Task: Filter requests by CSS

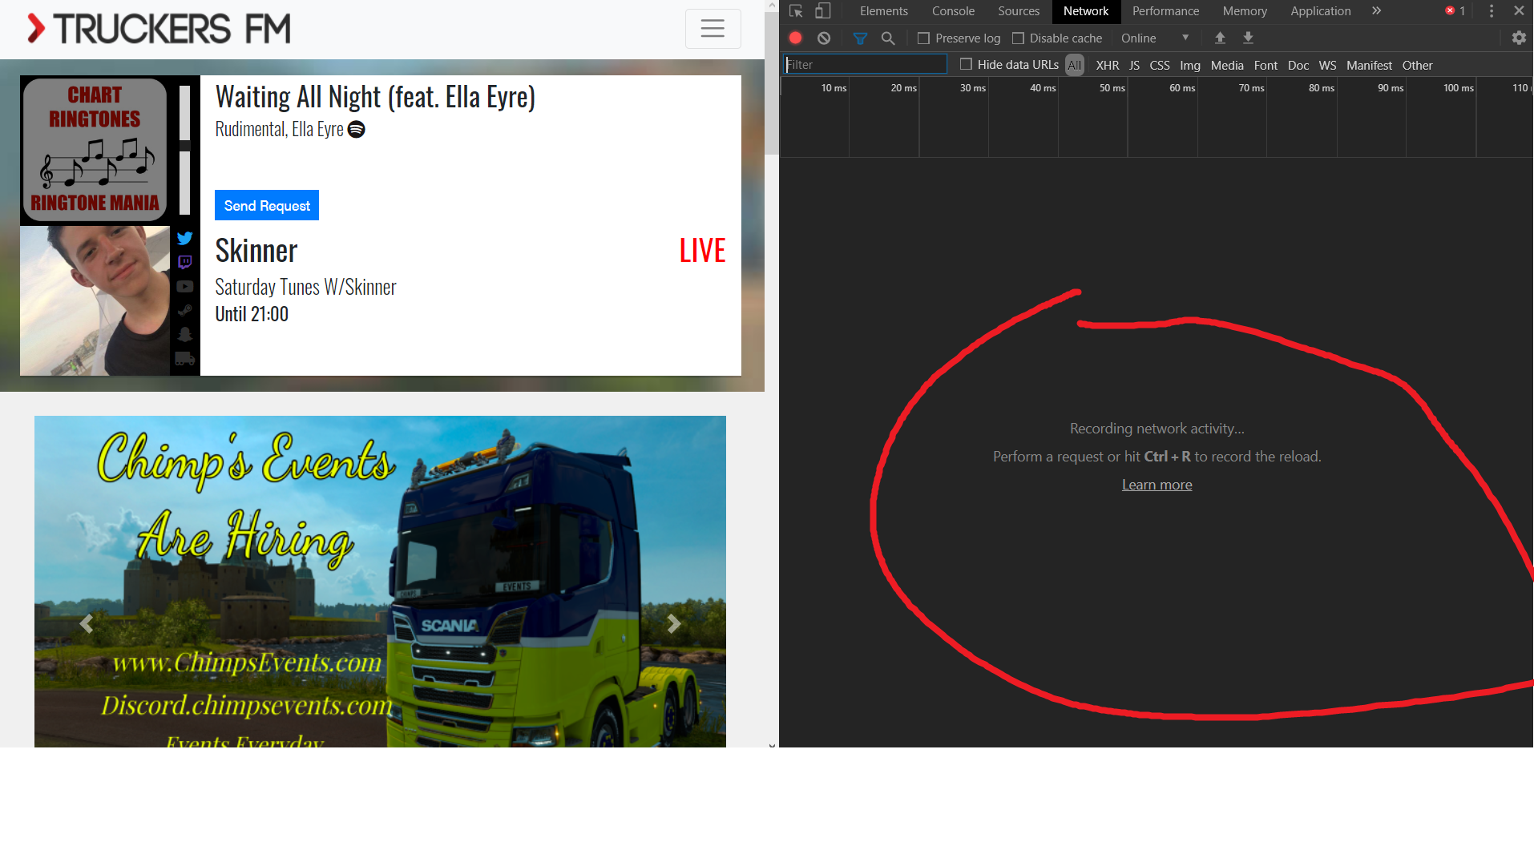Action: (x=1160, y=65)
